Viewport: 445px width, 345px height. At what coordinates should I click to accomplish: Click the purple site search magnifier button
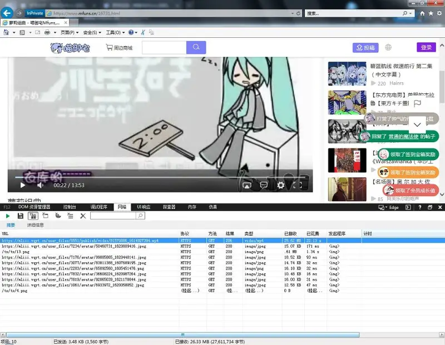[x=196, y=47]
